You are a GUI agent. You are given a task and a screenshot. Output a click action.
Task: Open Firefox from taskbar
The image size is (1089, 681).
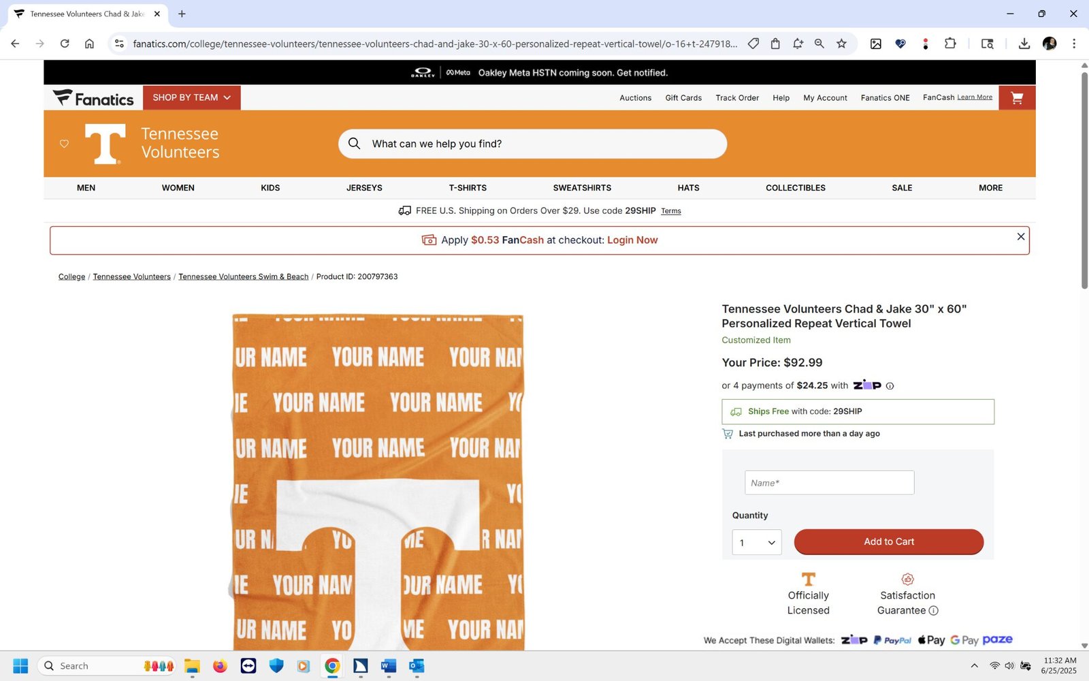(x=220, y=666)
